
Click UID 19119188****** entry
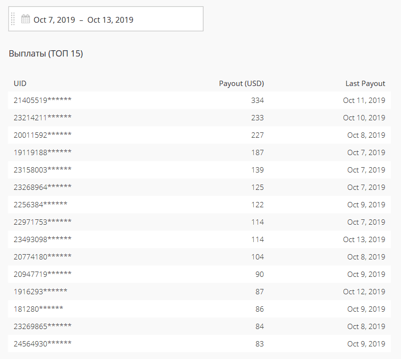coord(42,152)
